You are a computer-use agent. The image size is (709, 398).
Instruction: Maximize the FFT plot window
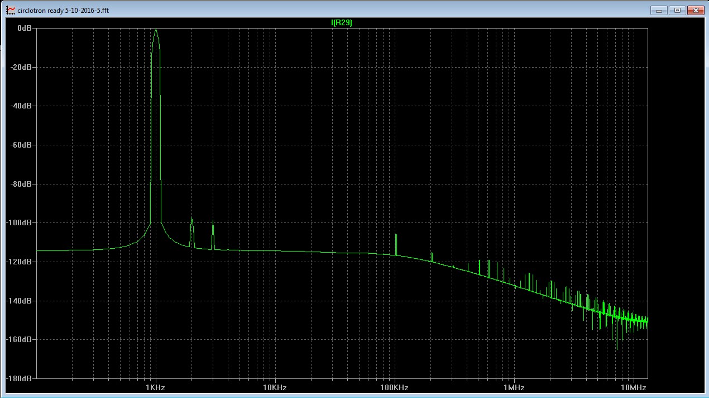(677, 10)
